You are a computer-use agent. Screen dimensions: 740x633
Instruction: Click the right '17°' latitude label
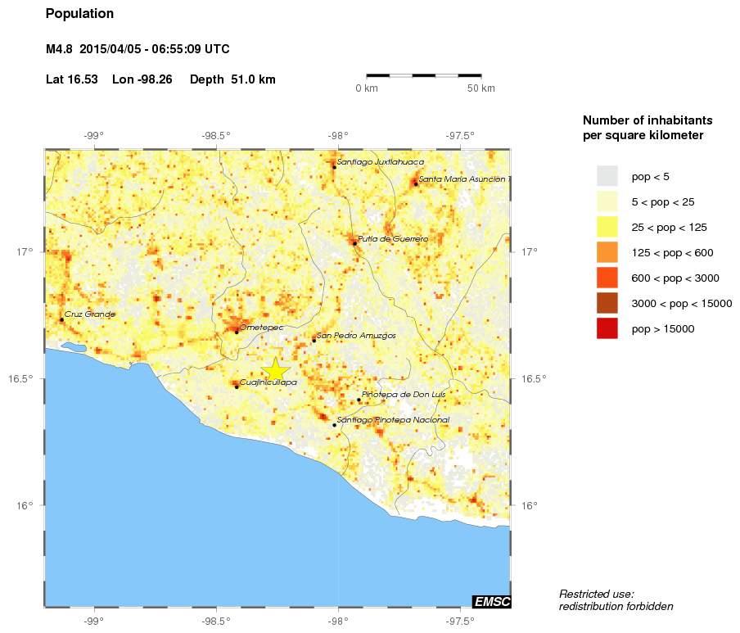530,251
